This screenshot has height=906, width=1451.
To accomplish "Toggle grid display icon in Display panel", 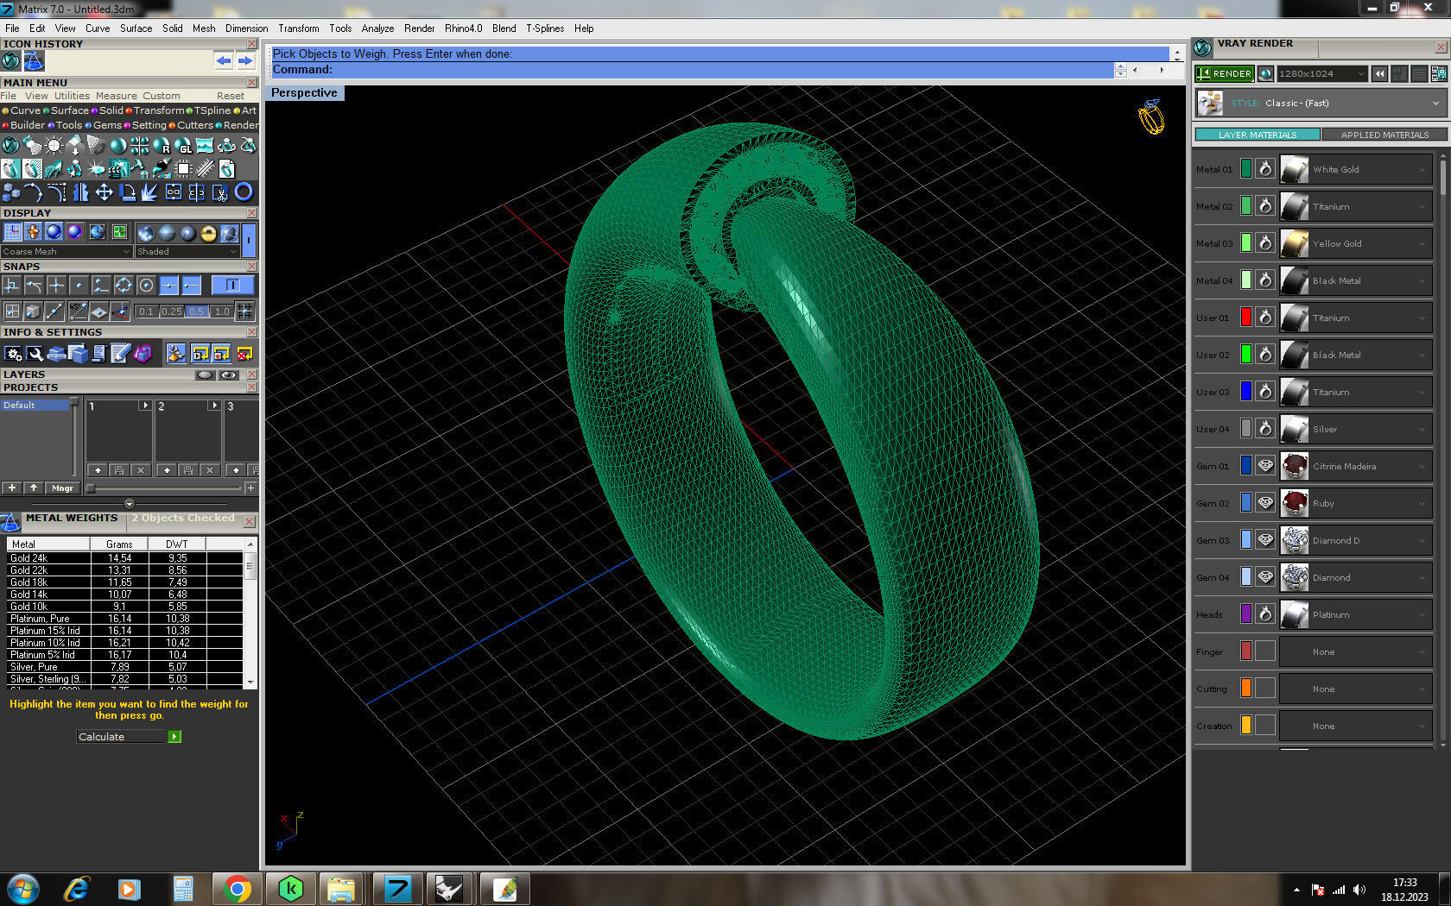I will 12,231.
